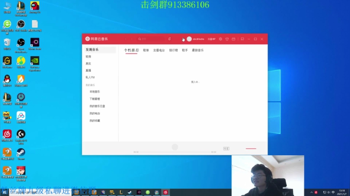The width and height of the screenshot is (350, 196).
Task: Open the orange flame shield security shortcut
Action: 21,81
